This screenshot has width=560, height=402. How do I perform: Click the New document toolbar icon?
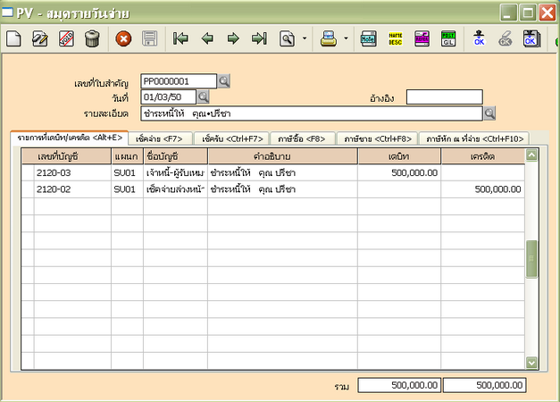tap(14, 38)
